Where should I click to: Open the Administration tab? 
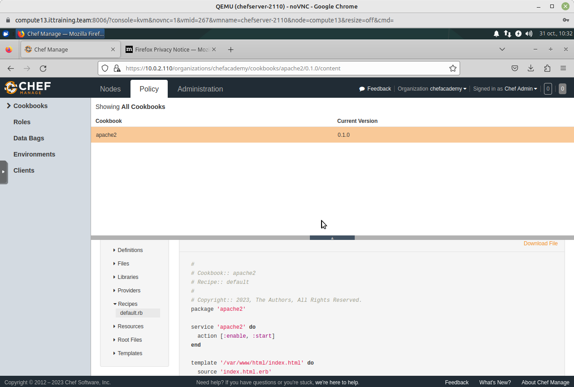click(x=200, y=89)
